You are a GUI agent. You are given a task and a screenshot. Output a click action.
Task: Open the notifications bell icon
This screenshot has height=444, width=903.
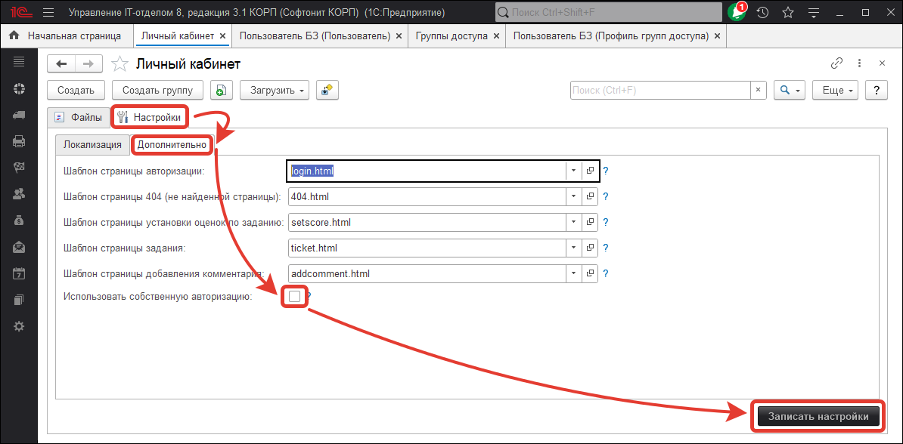(736, 13)
